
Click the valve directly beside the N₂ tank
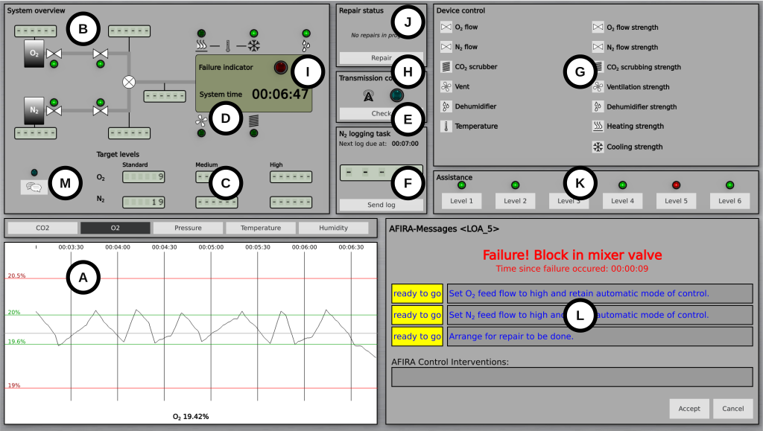[x=54, y=111]
